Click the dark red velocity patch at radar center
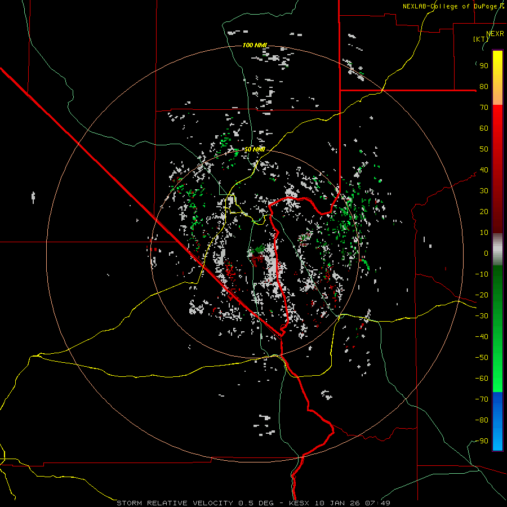 [x=257, y=259]
